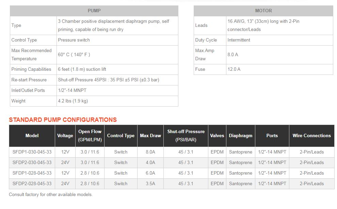Select the SFDP2-028-045-33 model cell
The height and width of the screenshot is (209, 337).
(32, 183)
